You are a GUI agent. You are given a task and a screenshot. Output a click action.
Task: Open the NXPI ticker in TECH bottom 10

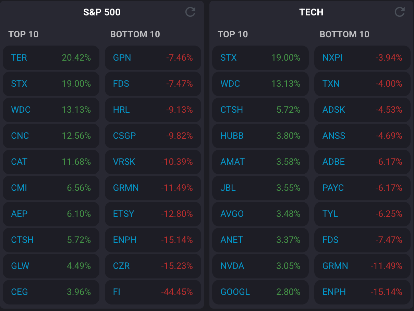[x=332, y=58]
